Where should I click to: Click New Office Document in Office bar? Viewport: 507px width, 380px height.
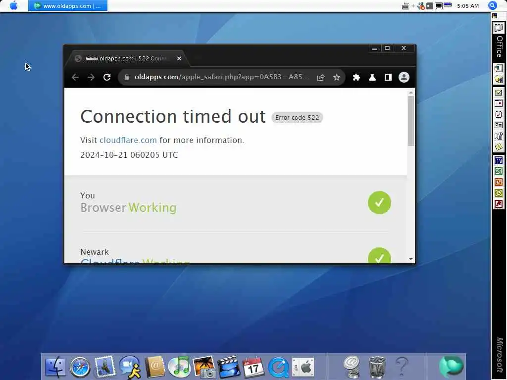click(x=498, y=68)
